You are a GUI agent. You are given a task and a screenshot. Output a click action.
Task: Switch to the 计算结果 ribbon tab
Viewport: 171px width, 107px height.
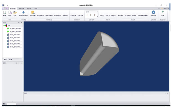21,9
